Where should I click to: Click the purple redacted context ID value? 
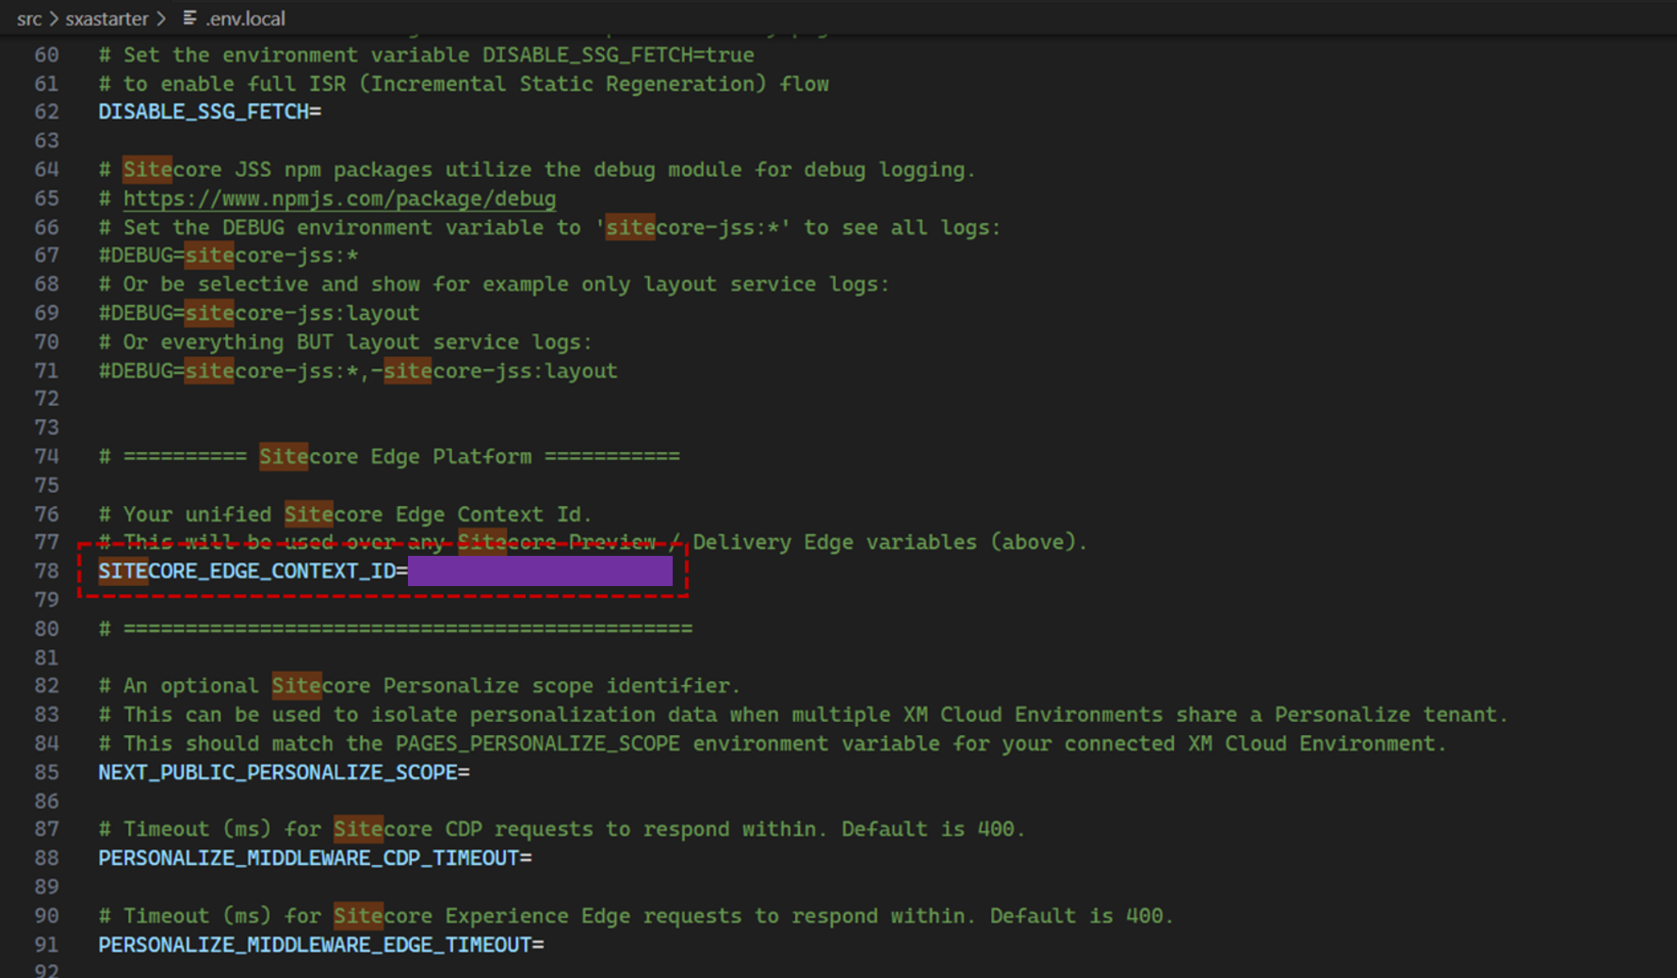(540, 571)
